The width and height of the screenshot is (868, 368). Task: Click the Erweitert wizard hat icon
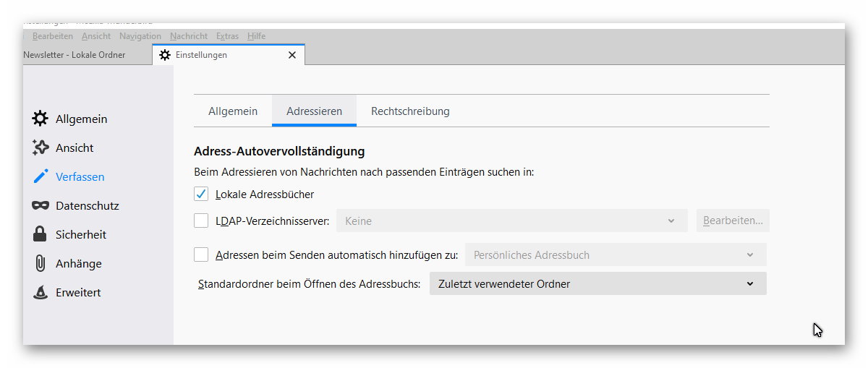pos(41,292)
